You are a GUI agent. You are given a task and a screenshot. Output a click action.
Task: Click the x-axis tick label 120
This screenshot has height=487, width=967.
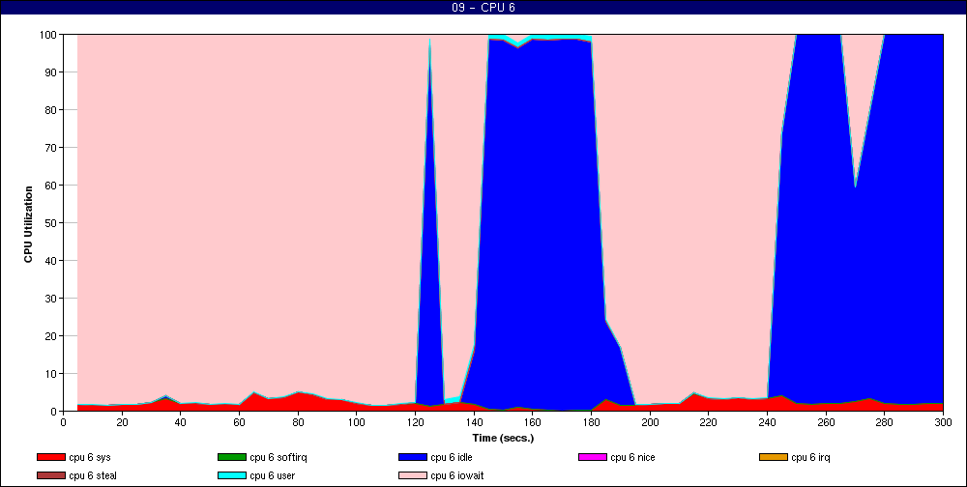tap(415, 422)
